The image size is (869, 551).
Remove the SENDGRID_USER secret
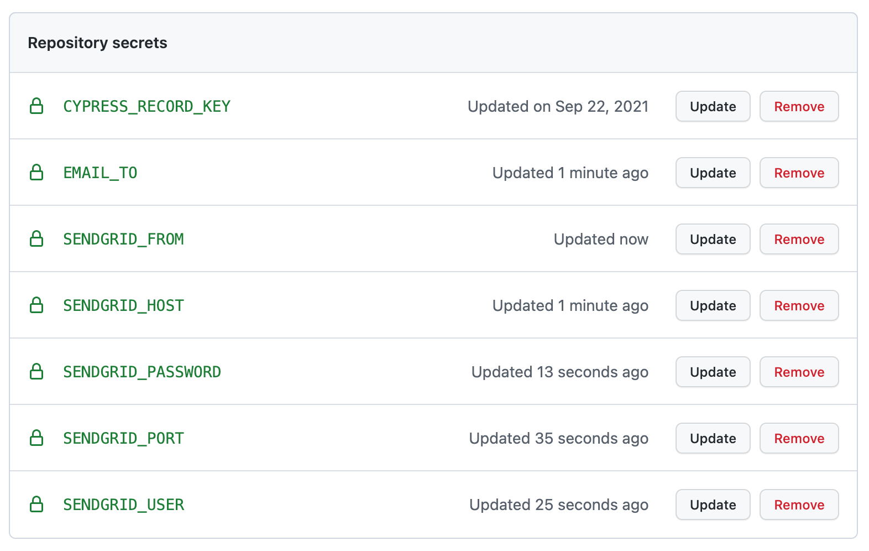click(799, 505)
